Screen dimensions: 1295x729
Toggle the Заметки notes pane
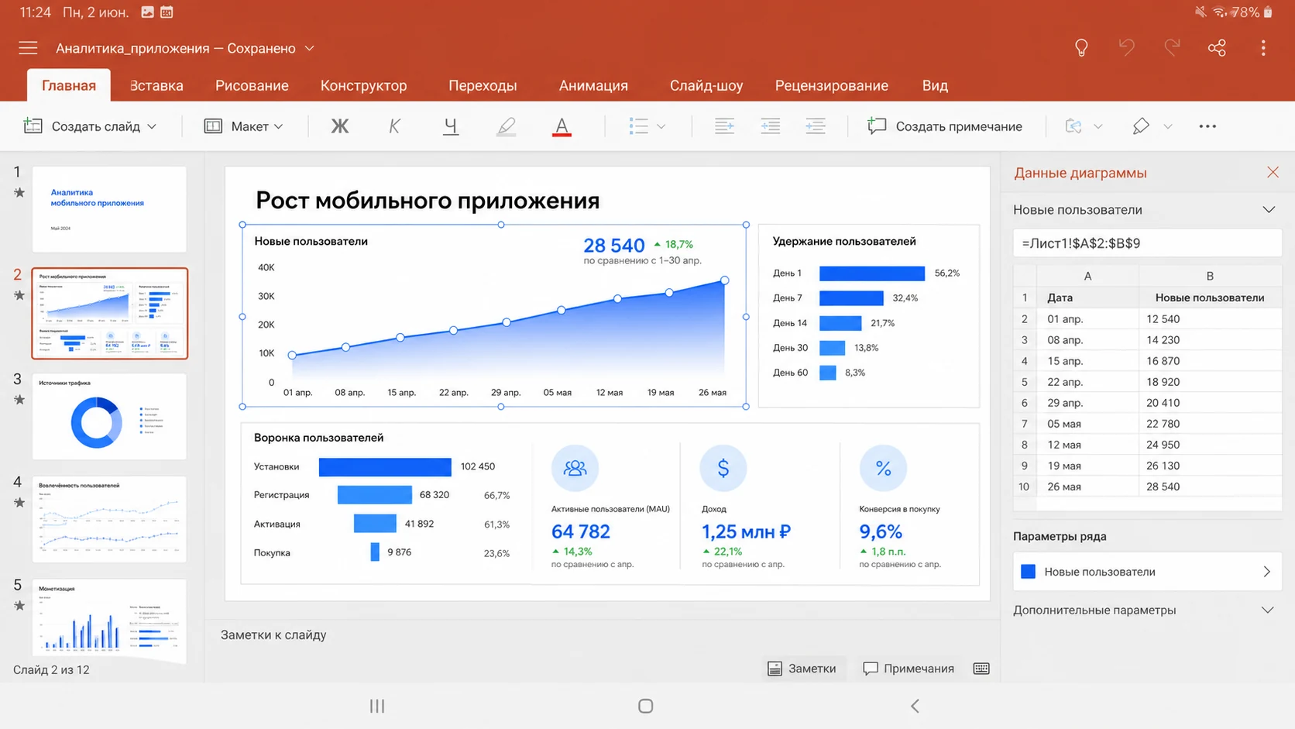(802, 669)
